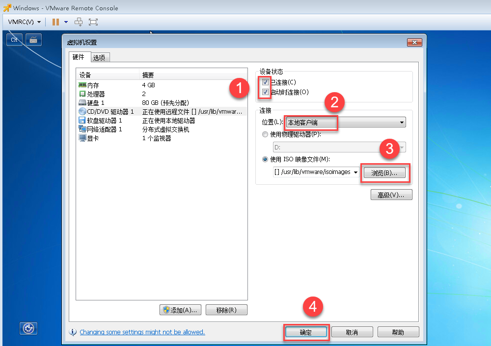491x346 pixels.
Task: Toggle the 已连接(C) checkbox
Action: (266, 82)
